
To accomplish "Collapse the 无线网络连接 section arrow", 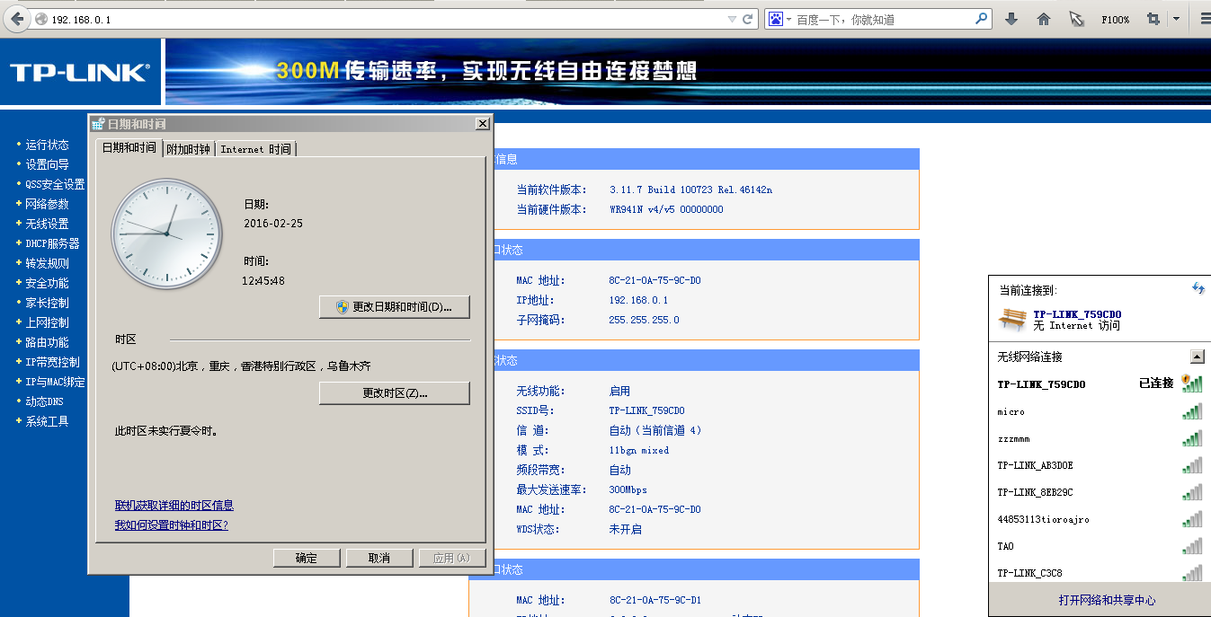I will [x=1197, y=357].
